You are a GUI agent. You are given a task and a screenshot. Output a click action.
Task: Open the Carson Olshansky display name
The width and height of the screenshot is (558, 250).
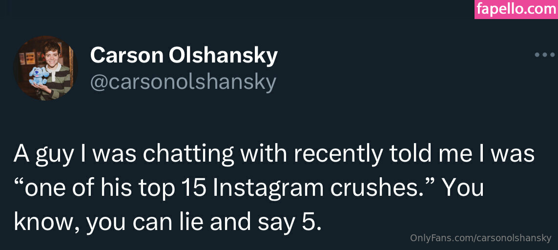pos(184,55)
